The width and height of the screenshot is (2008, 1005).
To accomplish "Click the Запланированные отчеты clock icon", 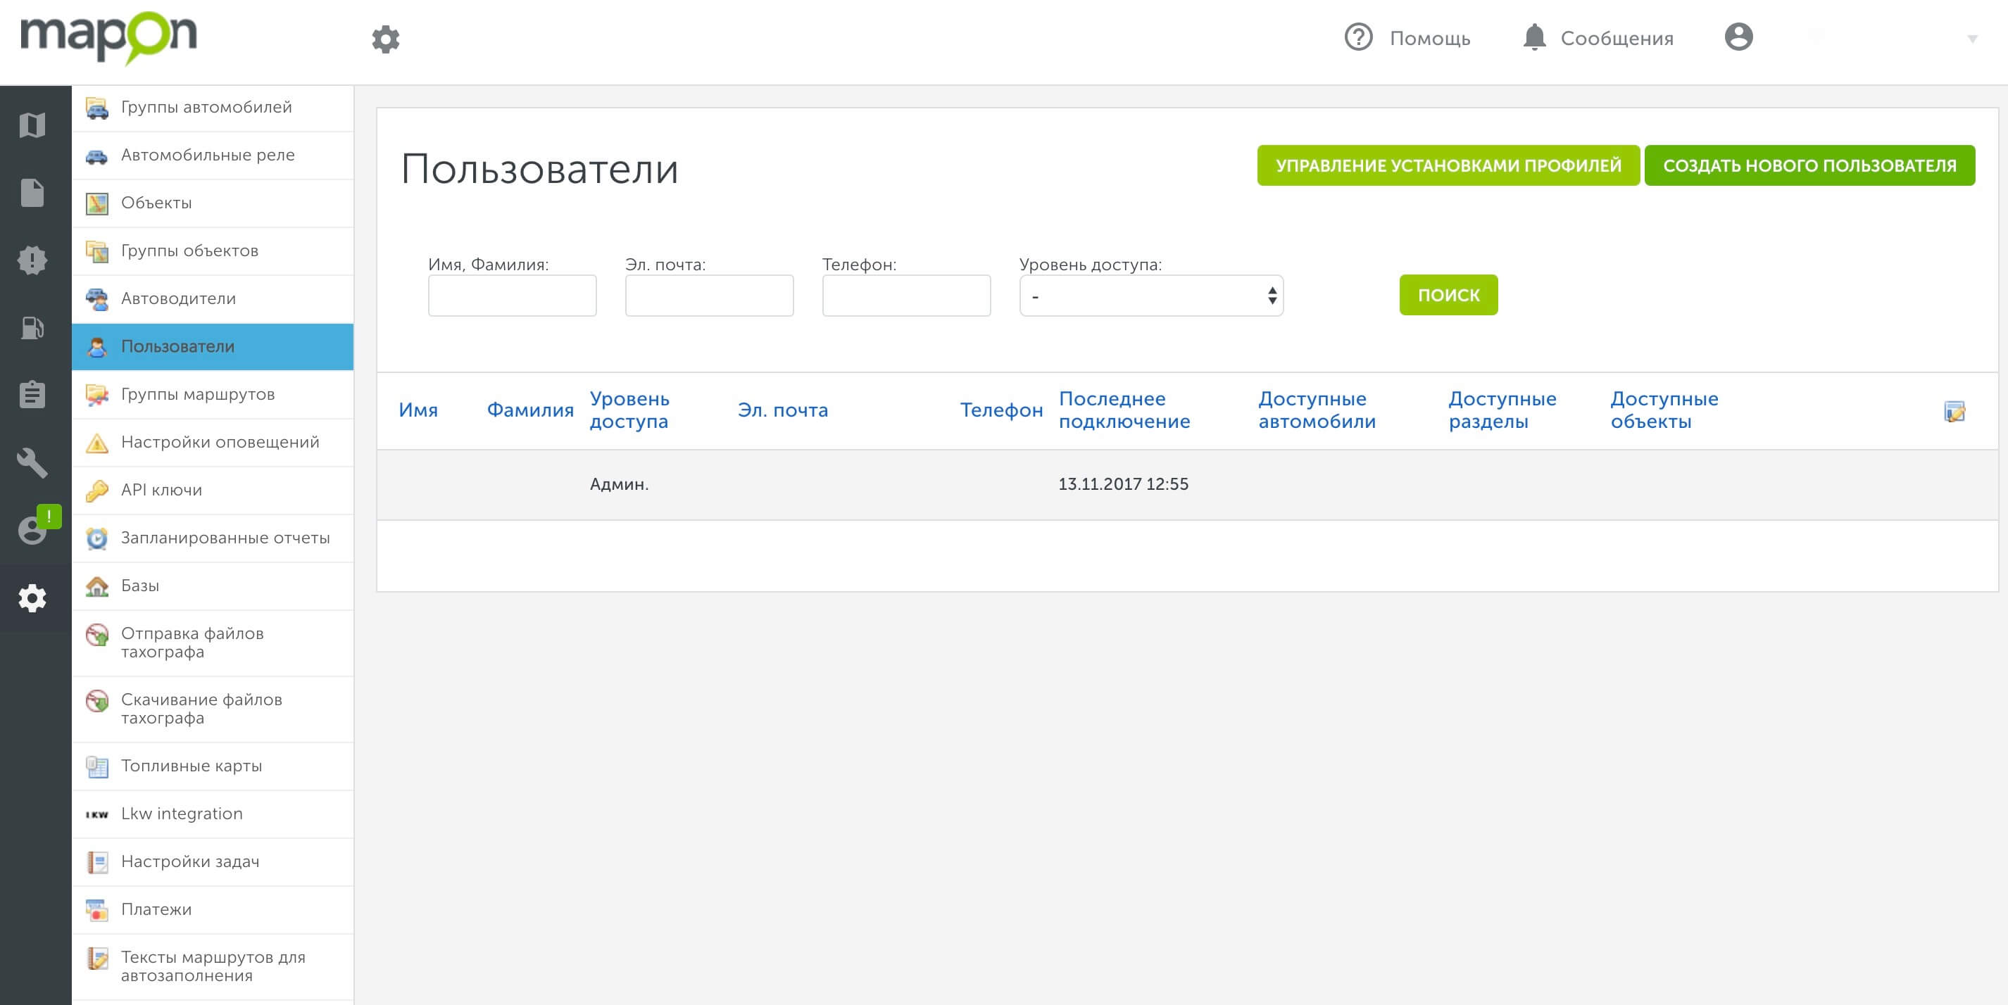I will coord(96,538).
